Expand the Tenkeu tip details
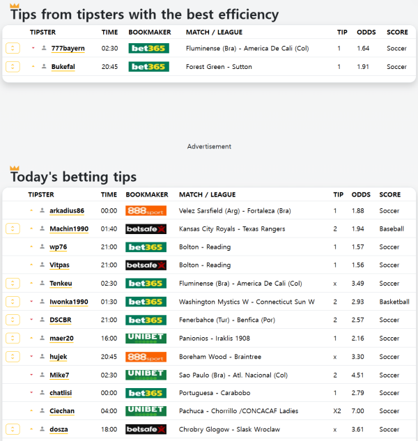418x441 pixels. point(13,284)
